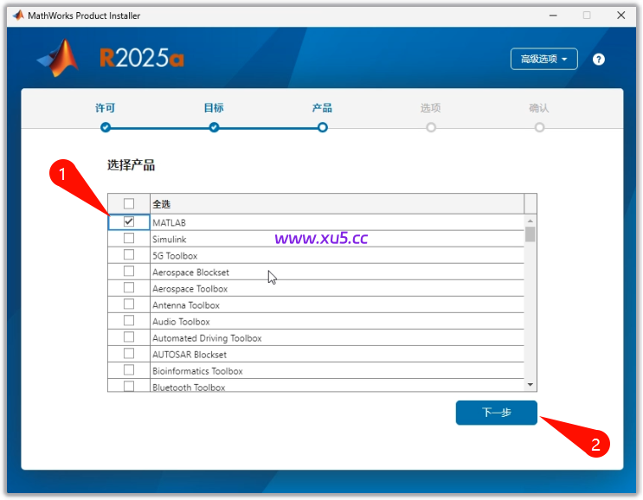Screen dimensions: 643x500
Task: Click the product list scroll up arrow
Action: (x=530, y=221)
